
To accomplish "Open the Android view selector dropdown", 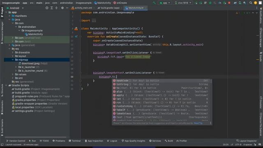I will tap(15, 8).
